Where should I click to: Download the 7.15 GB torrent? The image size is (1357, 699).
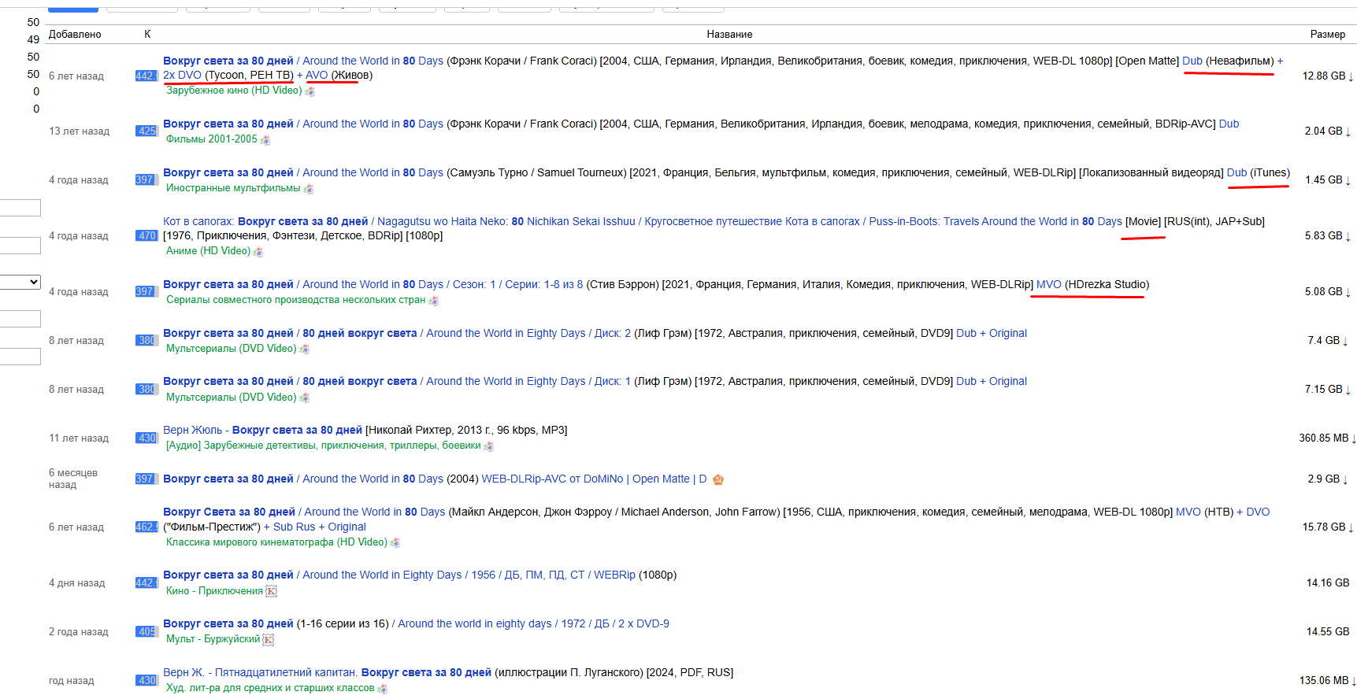[1328, 390]
